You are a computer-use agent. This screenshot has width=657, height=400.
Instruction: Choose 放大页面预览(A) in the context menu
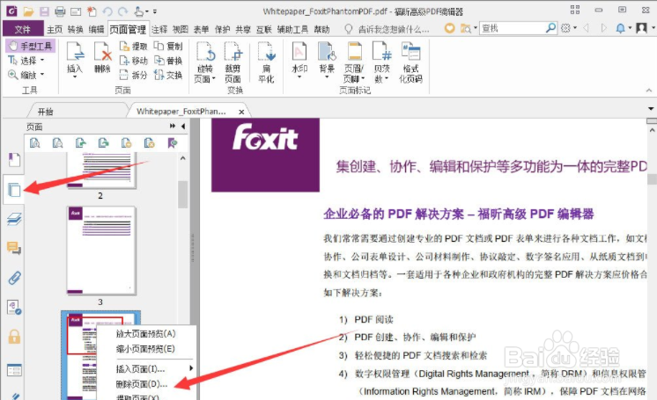(146, 333)
